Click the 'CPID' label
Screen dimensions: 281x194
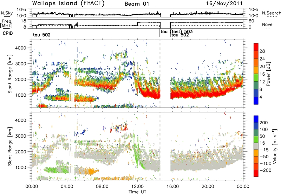[8, 33]
